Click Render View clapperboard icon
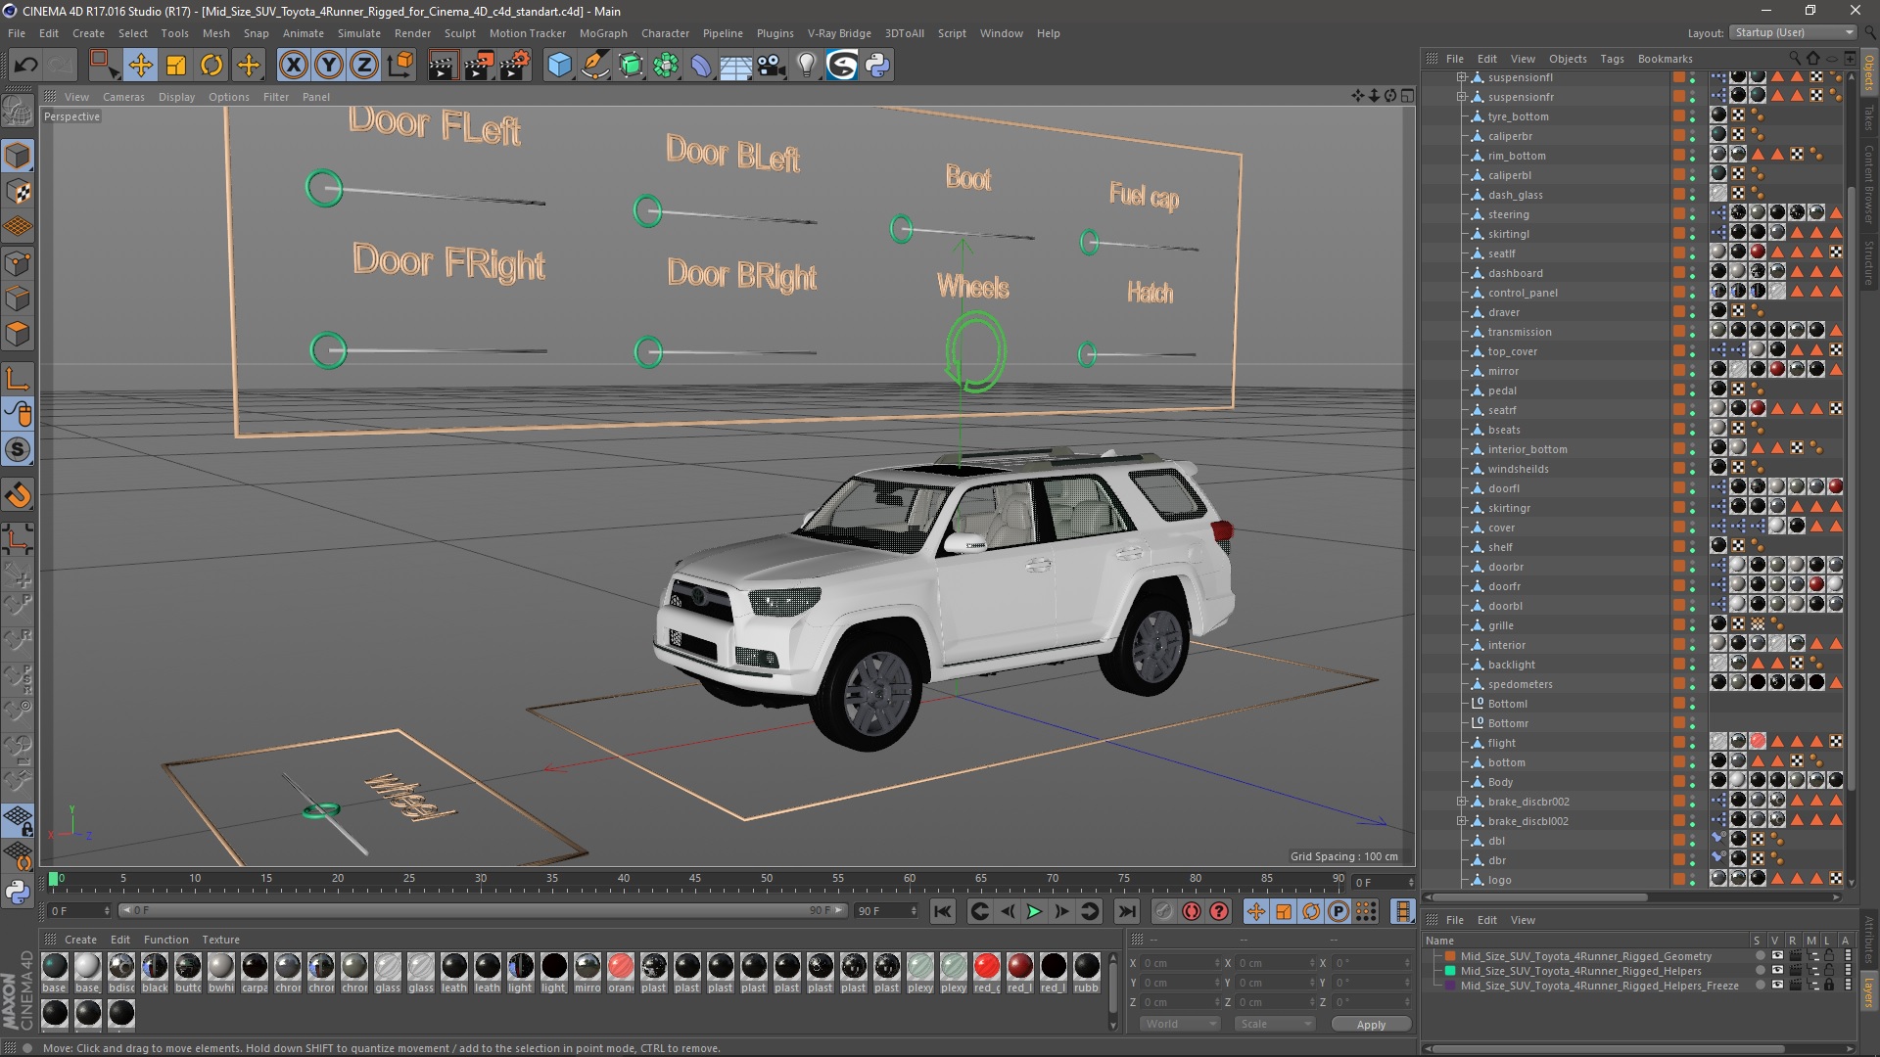 443,66
